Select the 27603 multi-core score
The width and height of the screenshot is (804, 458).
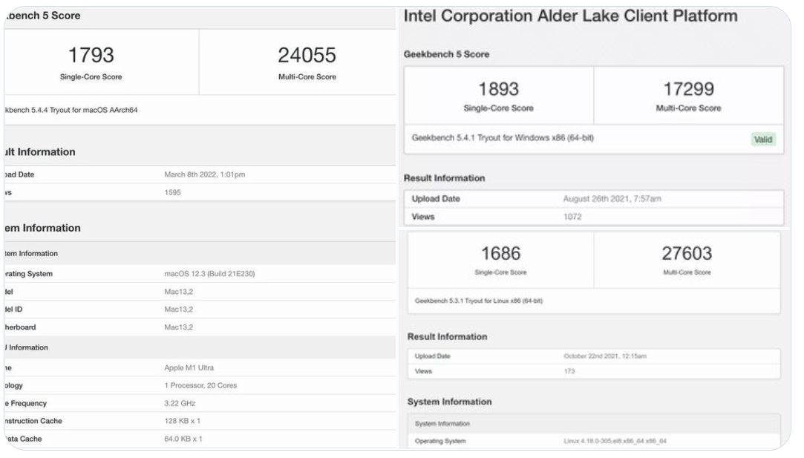[687, 253]
